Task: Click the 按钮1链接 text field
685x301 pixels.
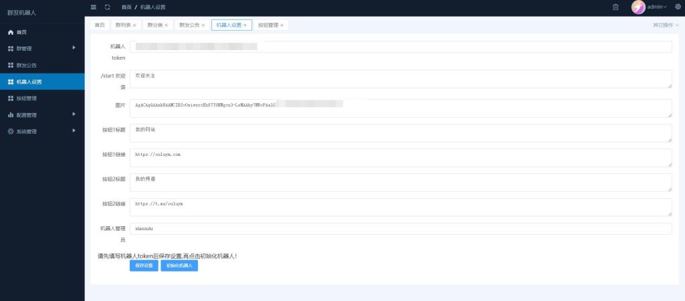Action: click(x=401, y=158)
